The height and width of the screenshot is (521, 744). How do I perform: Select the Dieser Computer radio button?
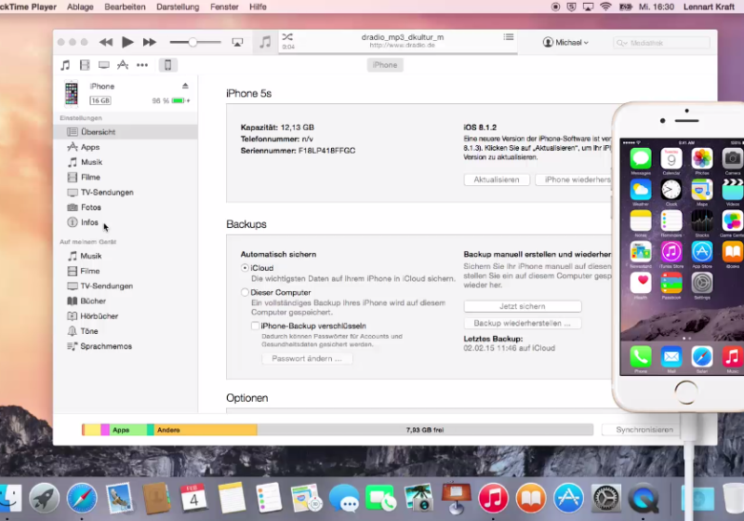click(x=245, y=292)
